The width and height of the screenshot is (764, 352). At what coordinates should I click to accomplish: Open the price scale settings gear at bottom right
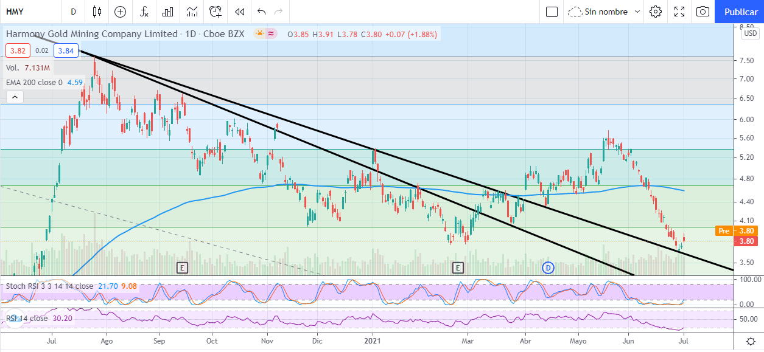click(x=751, y=340)
